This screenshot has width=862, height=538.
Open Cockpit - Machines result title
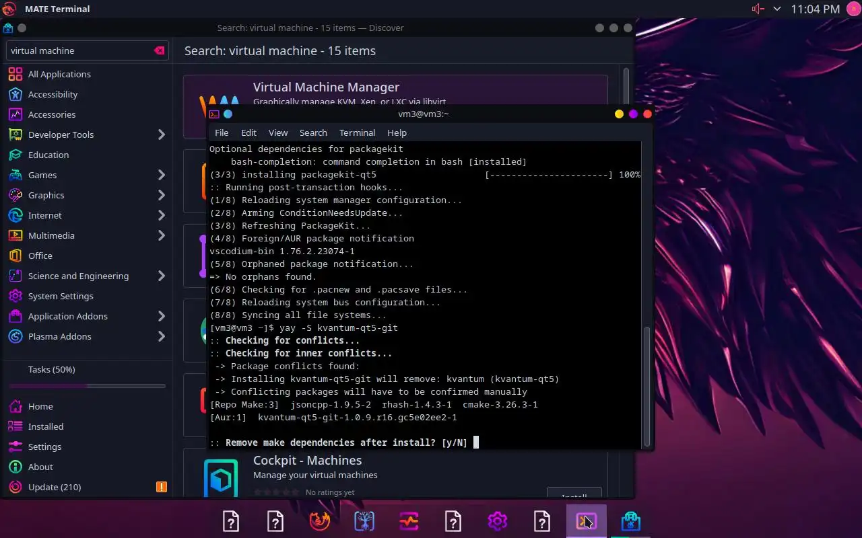click(307, 460)
